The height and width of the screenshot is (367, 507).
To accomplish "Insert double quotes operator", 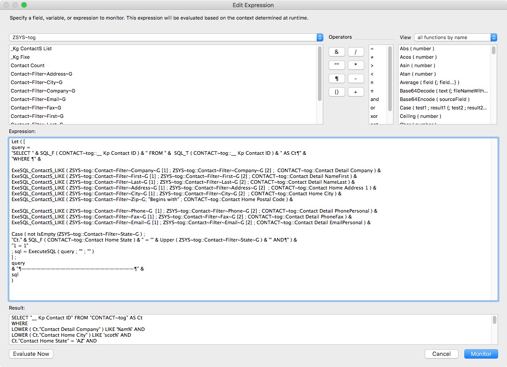I will tap(336, 65).
